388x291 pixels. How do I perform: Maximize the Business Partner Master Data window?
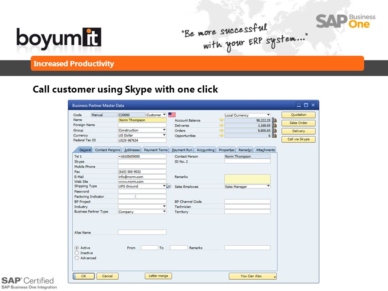pyautogui.click(x=306, y=105)
